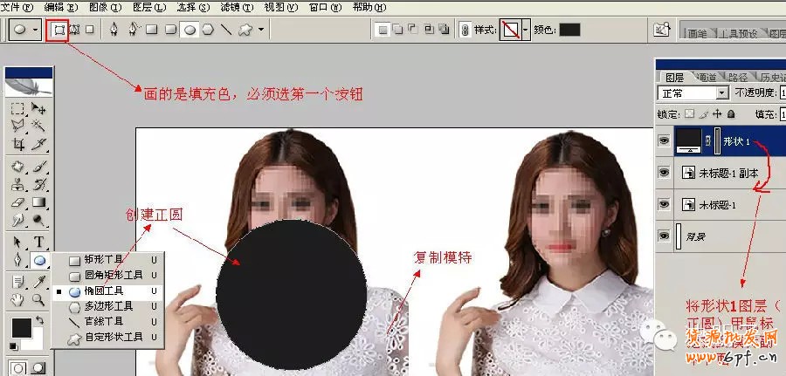Image resolution: width=786 pixels, height=376 pixels.
Task: Expand the custom shape options arrow
Action: pyautogui.click(x=260, y=30)
